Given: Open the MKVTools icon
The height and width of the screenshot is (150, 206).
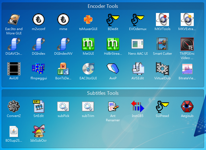Looking at the screenshot, I should pyautogui.click(x=162, y=19).
